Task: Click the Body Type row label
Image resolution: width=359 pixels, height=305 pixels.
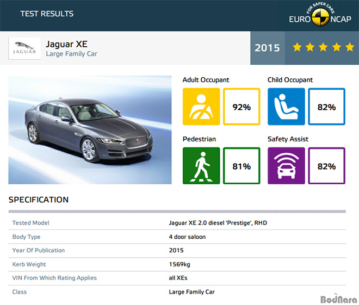Action: (x=26, y=237)
